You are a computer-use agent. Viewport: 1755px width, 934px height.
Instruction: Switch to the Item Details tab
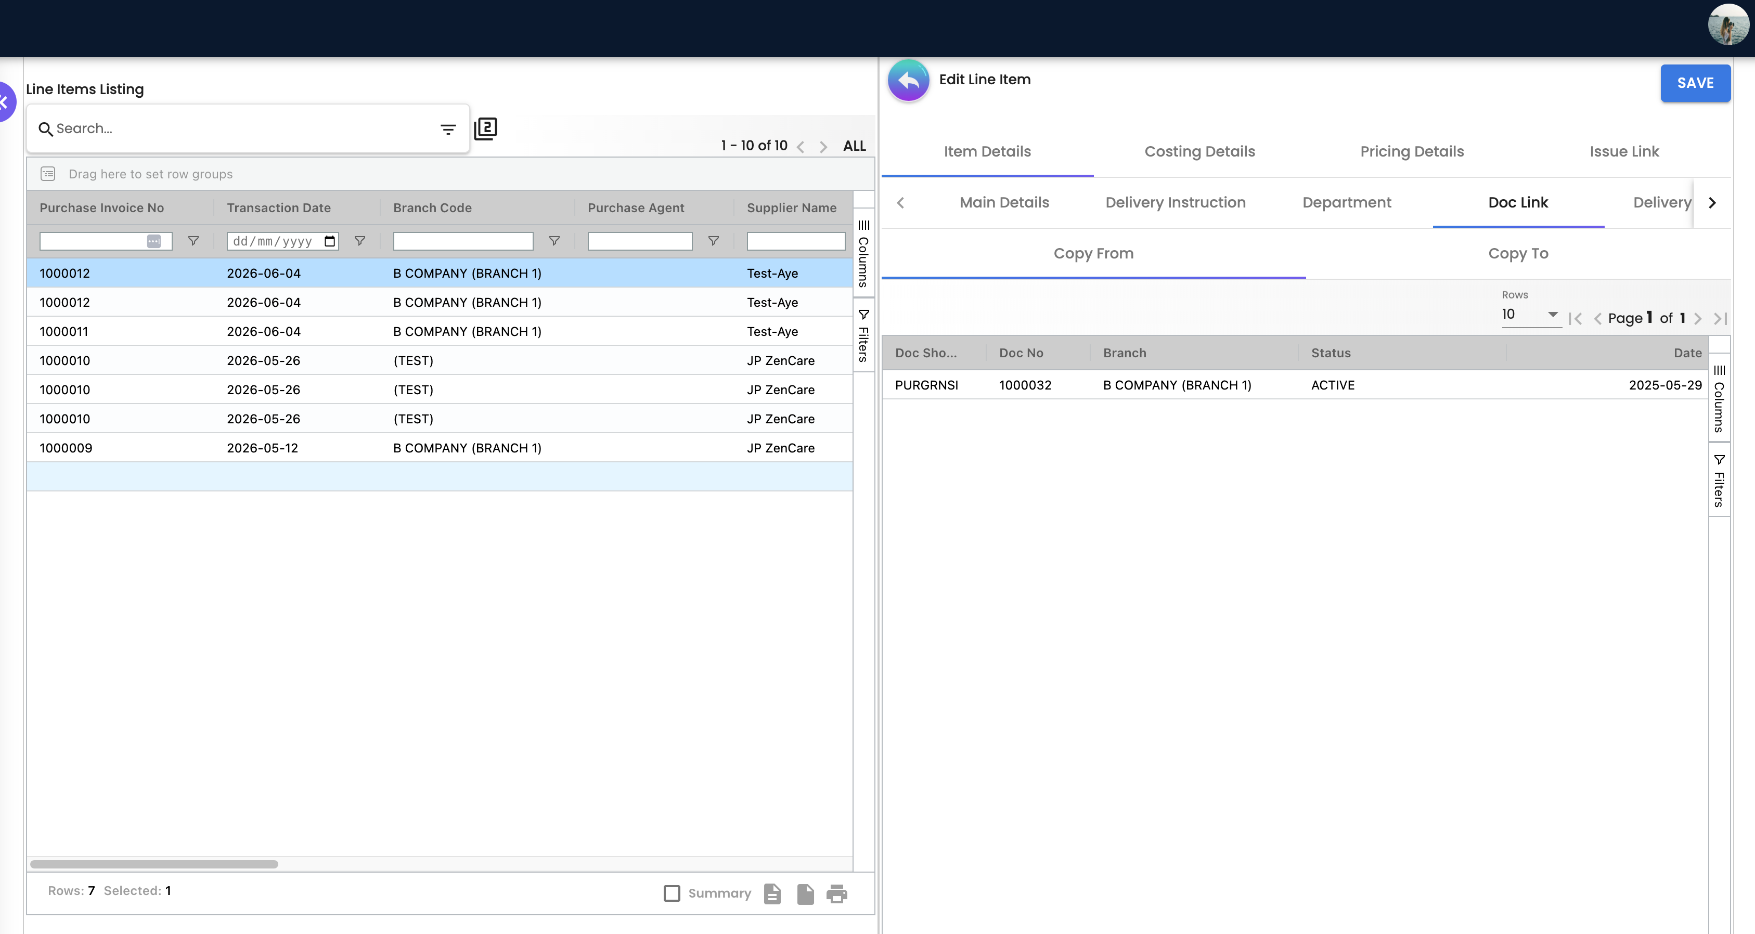click(987, 152)
